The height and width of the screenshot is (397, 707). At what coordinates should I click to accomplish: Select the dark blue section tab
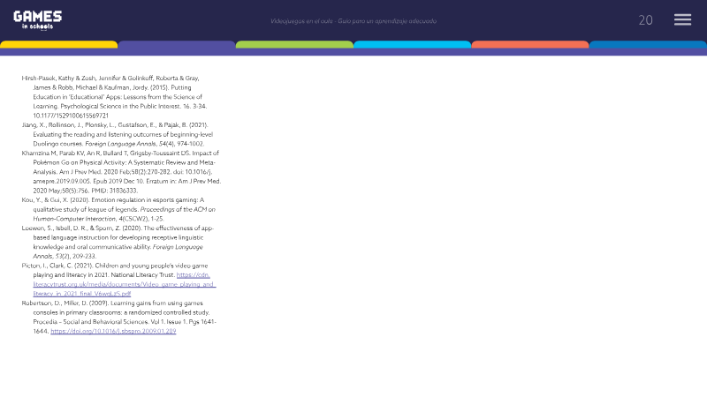[648, 44]
